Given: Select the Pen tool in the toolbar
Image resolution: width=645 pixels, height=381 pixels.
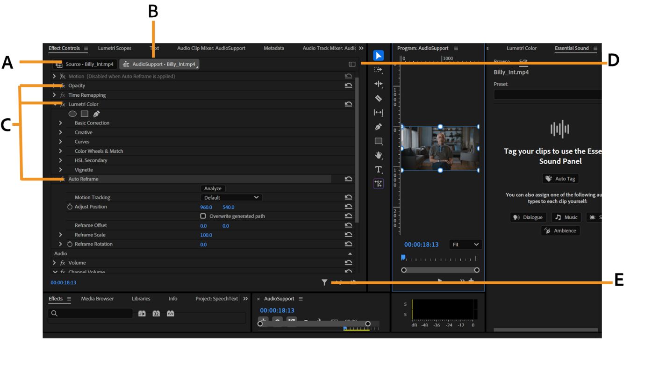Looking at the screenshot, I should [378, 127].
